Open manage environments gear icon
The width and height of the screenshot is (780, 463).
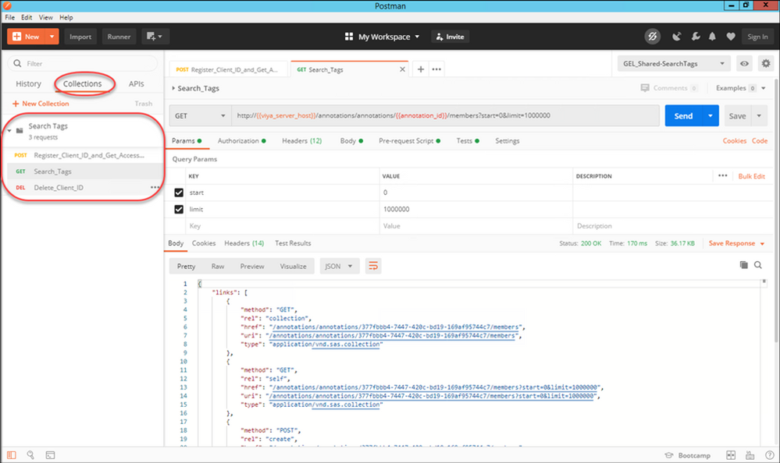coord(766,64)
